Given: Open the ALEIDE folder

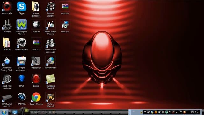Looking at the screenshot, I should 7,44.
